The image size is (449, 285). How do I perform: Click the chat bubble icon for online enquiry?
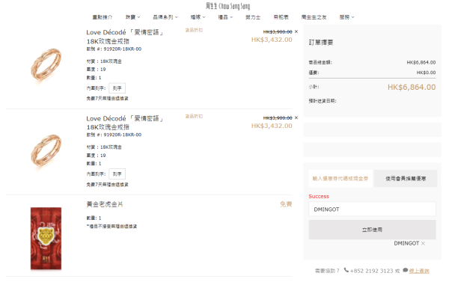pyautogui.click(x=405, y=270)
